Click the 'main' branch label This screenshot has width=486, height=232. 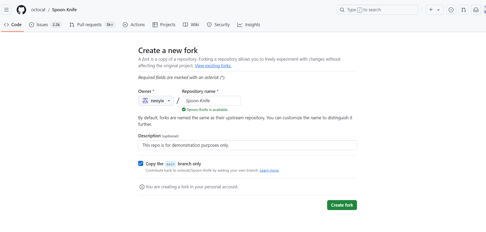(x=170, y=164)
